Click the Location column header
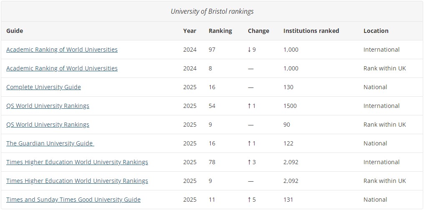The image size is (424, 210). 376,31
